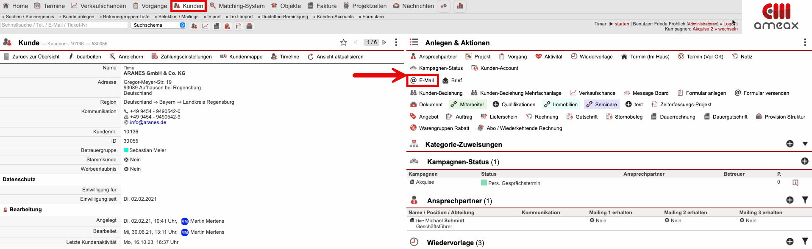Click the favorite star icon for this customer

pyautogui.click(x=343, y=42)
